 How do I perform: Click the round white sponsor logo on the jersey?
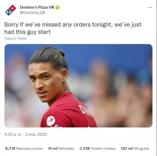click(x=51, y=121)
